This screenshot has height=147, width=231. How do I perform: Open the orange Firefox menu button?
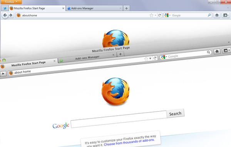tap(11, 2)
